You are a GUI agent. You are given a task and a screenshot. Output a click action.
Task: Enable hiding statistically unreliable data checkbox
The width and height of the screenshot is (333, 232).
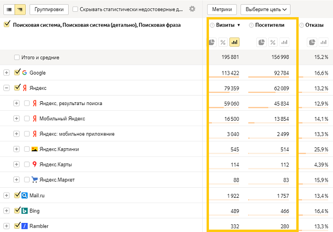75,10
